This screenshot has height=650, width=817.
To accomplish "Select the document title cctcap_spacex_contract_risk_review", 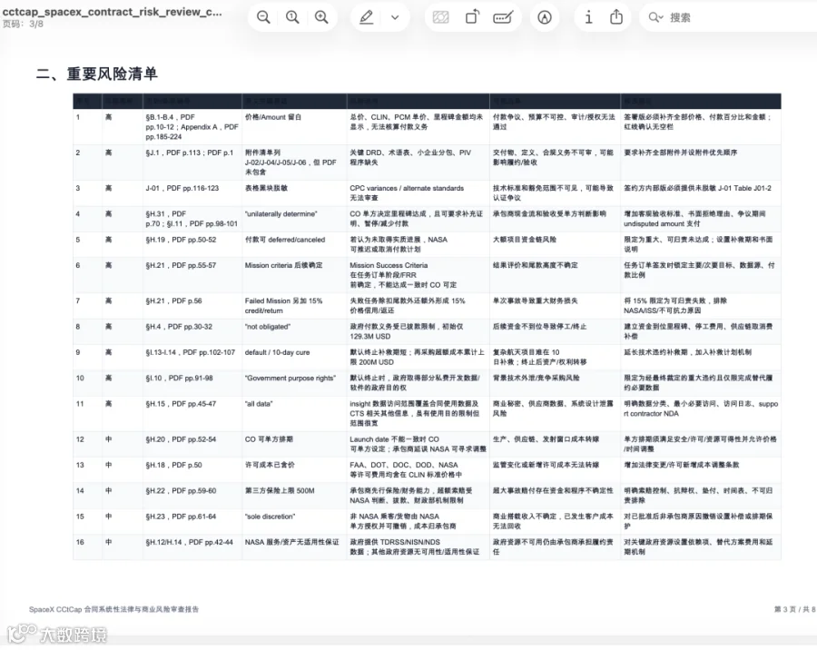I will pyautogui.click(x=112, y=12).
